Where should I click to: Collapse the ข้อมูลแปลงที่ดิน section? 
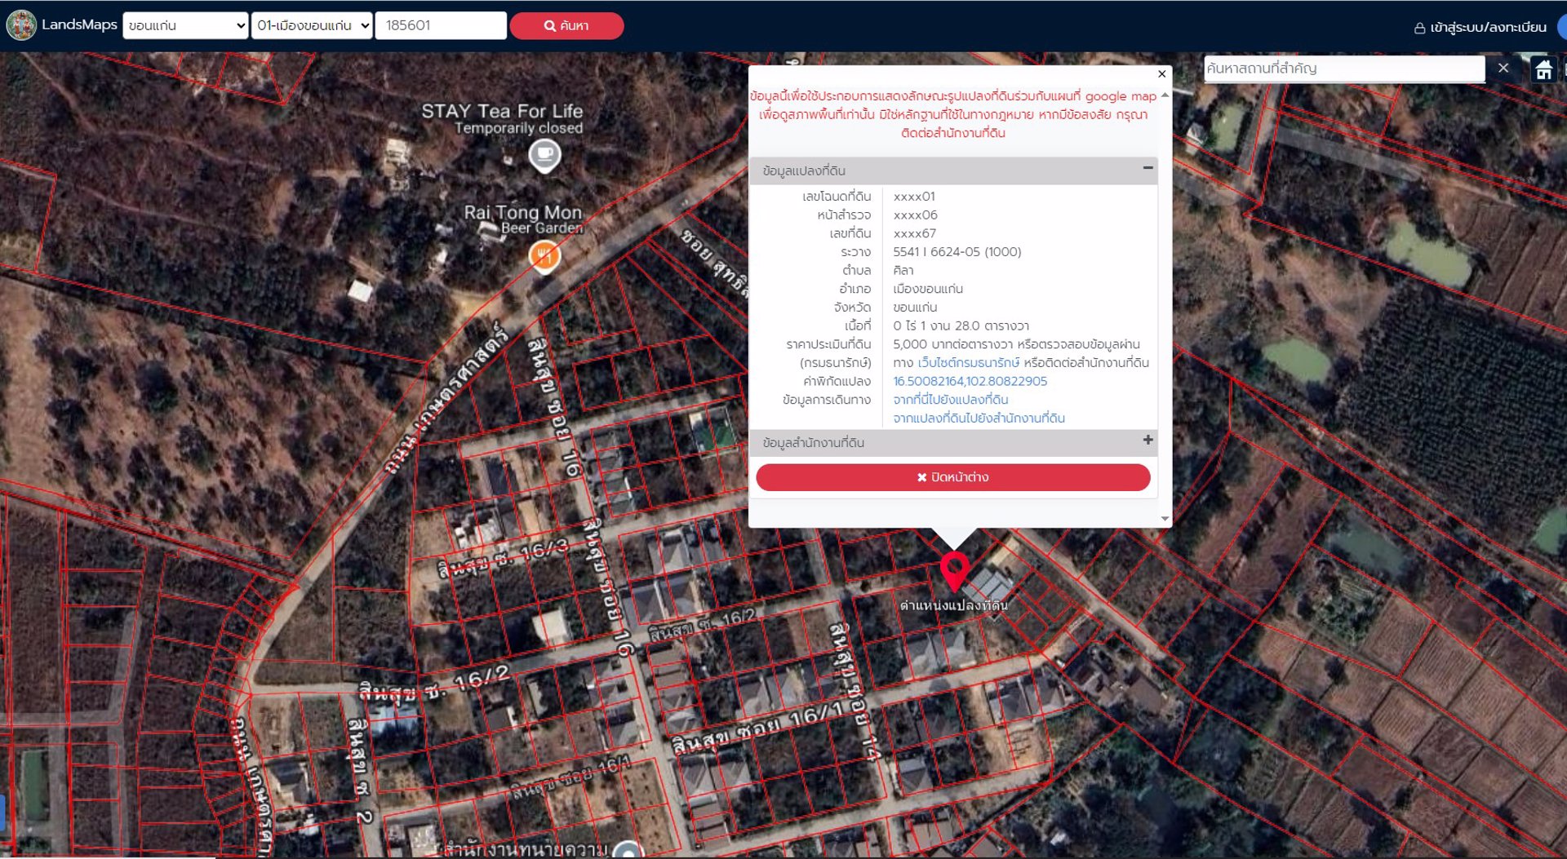tap(1148, 168)
